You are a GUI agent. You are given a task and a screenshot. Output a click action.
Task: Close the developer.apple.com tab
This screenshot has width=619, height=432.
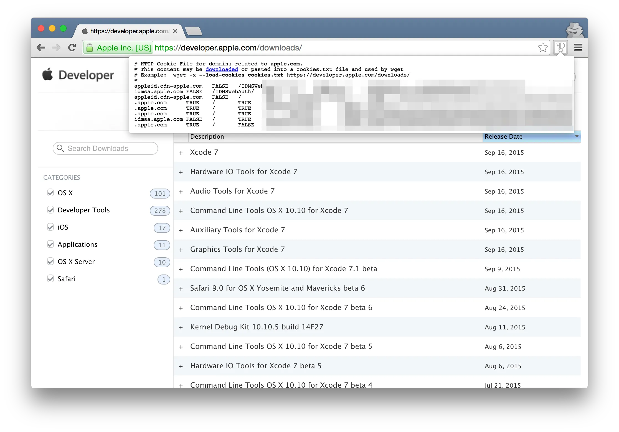point(175,31)
